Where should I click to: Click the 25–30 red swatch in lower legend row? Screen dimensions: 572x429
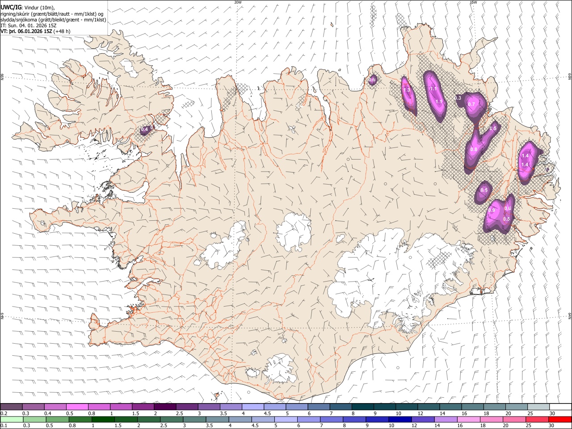[537, 419]
